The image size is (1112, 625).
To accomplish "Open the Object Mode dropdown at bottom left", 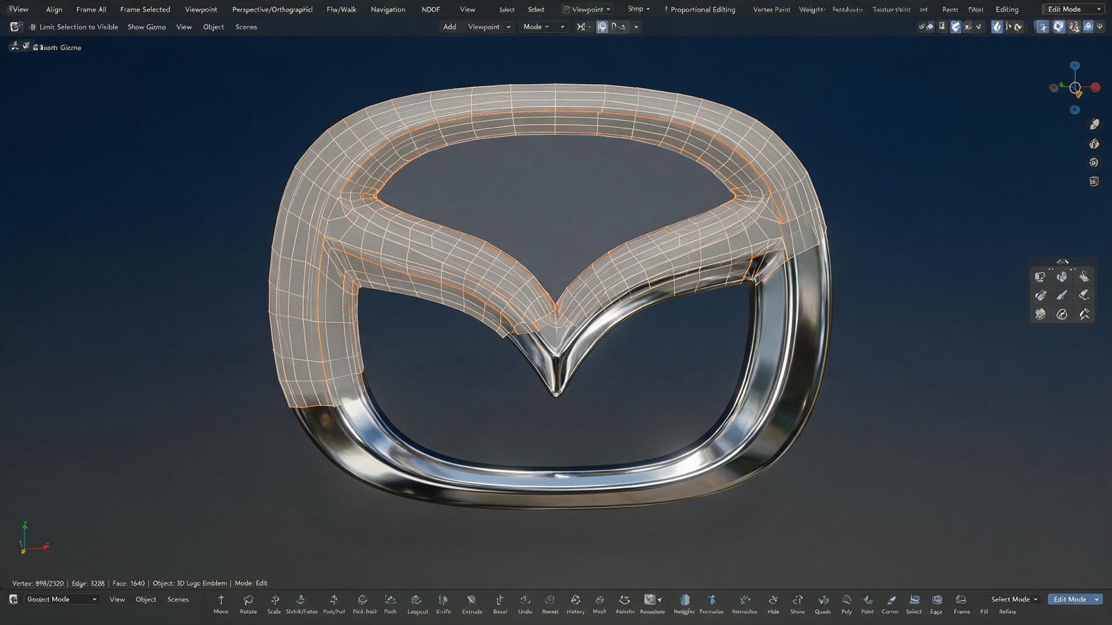I will [x=61, y=599].
